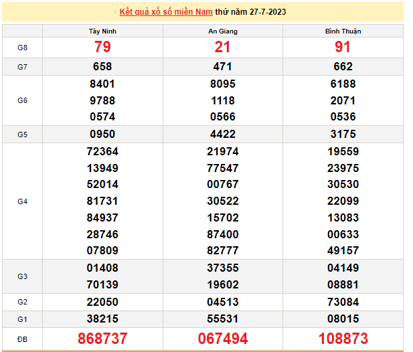The width and height of the screenshot is (413, 352).
Task: Select G4 number 30522
Action: coord(223,201)
